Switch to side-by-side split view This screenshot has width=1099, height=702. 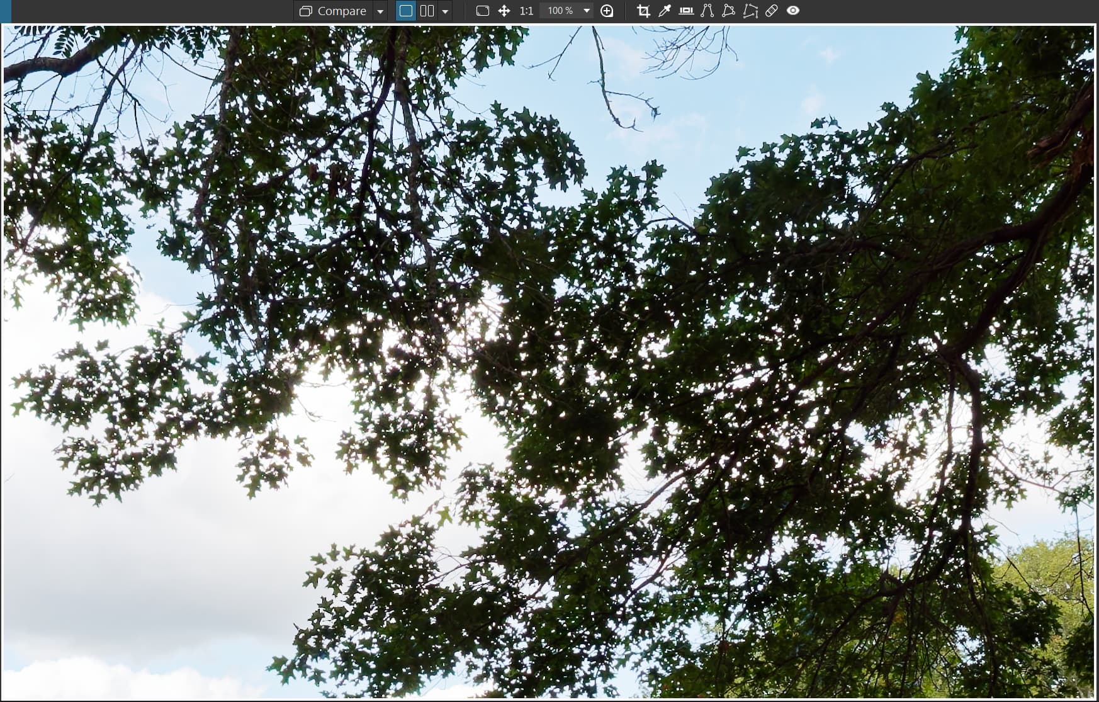point(427,11)
